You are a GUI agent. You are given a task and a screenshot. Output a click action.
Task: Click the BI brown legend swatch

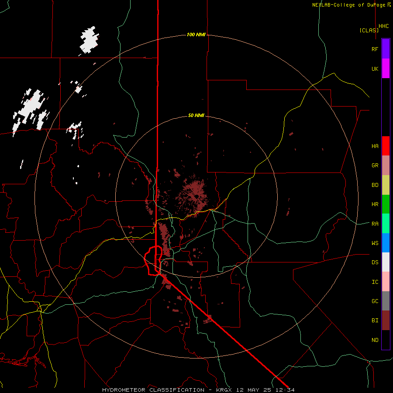point(386,321)
